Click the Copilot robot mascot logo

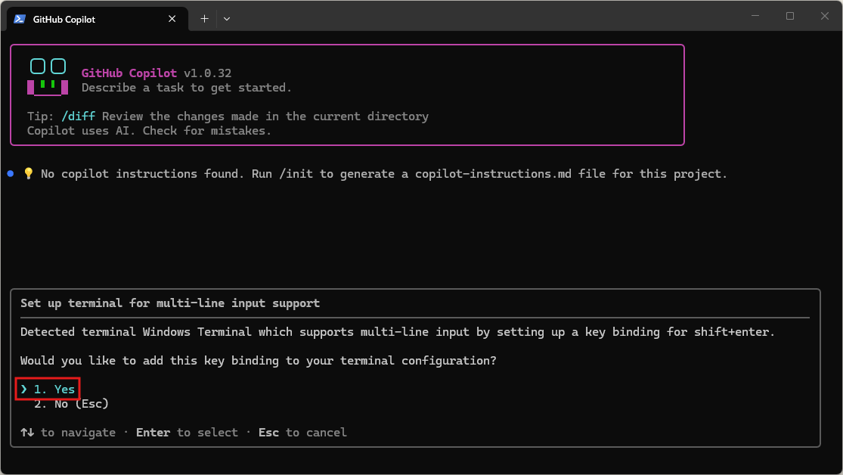(48, 77)
